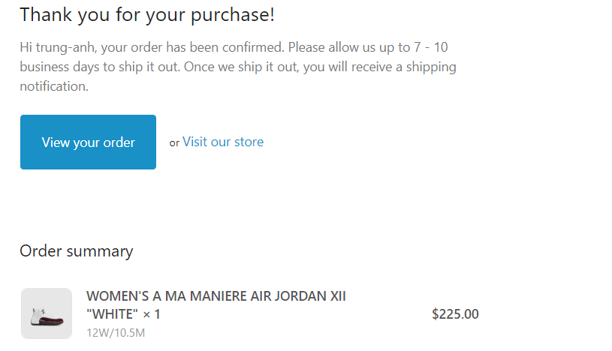Open the Visit our store link
This screenshot has height=351, width=612.
[x=223, y=142]
